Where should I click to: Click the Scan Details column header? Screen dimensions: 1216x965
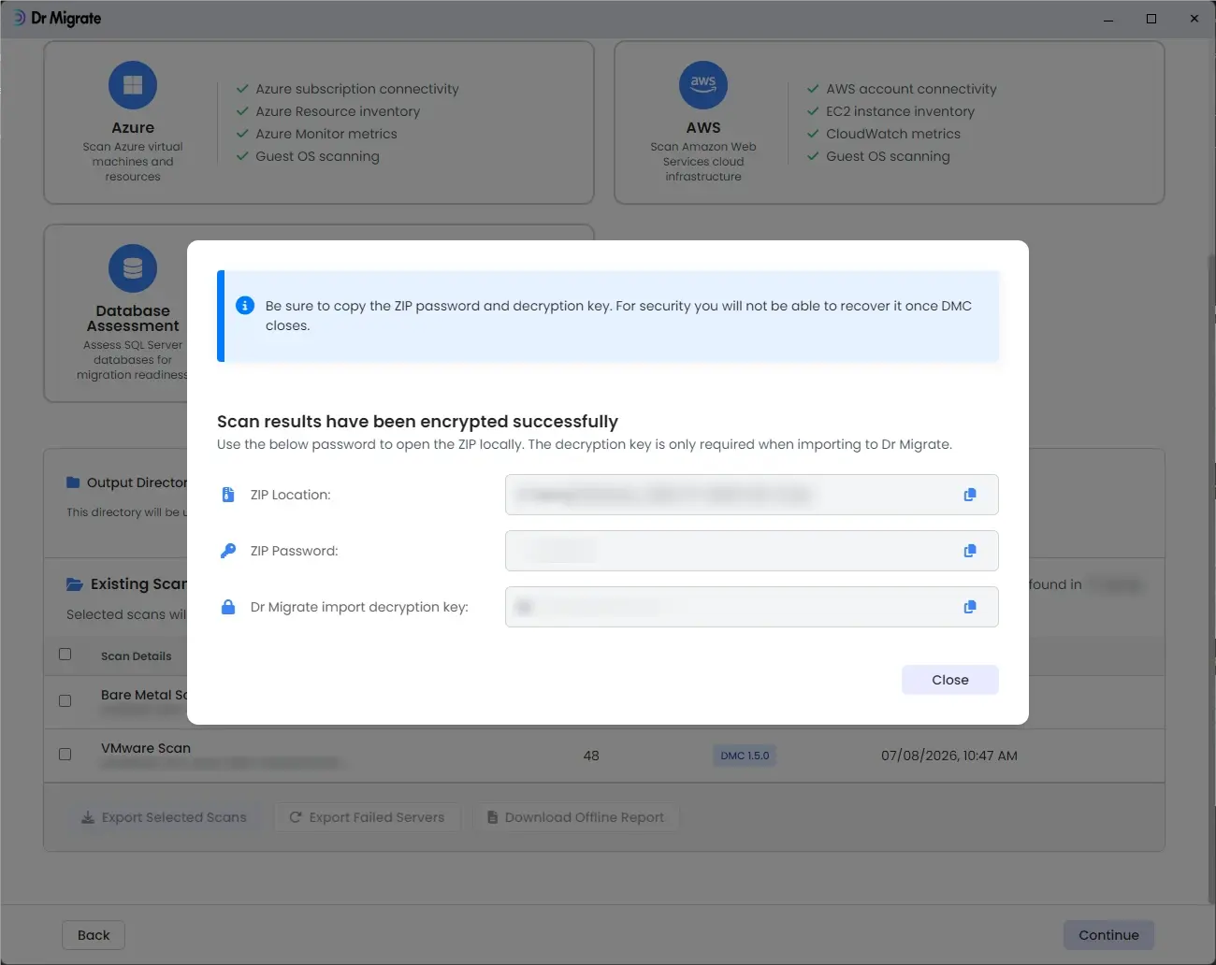[137, 656]
